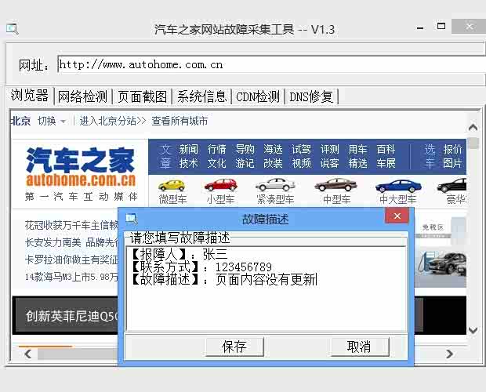Open the 说客 nav link
This screenshot has height=392, width=486.
tap(329, 163)
